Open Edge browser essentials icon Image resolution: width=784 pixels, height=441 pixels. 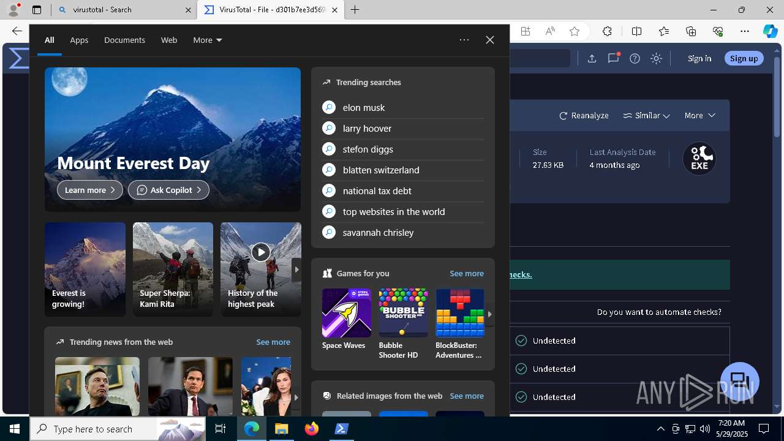point(718,31)
